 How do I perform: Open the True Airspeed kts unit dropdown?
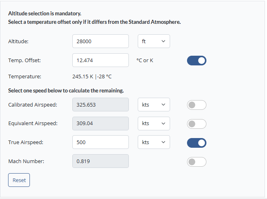point(154,142)
